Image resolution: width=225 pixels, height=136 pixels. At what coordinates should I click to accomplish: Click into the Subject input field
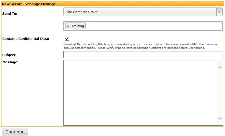pyautogui.click(x=143, y=55)
